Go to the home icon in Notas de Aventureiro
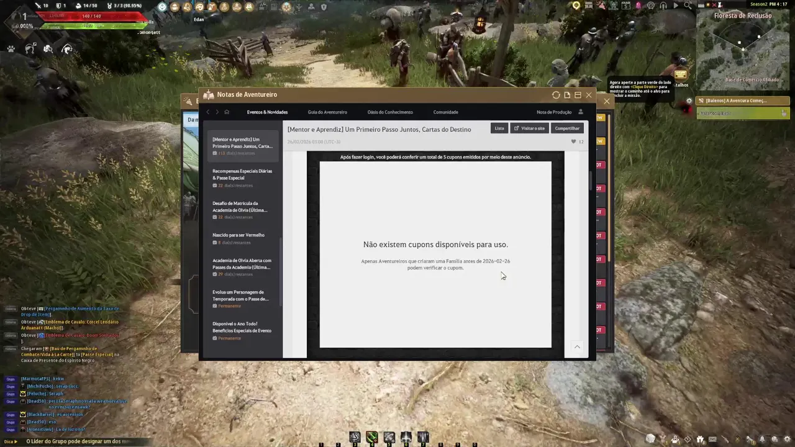Screen dimensions: 795x447 (x=227, y=112)
